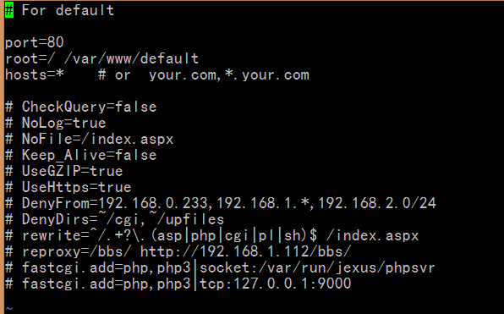Viewport: 504px width, 314px height.
Task: Click the 192.168.2.0/24 subnet text
Action: [377, 203]
